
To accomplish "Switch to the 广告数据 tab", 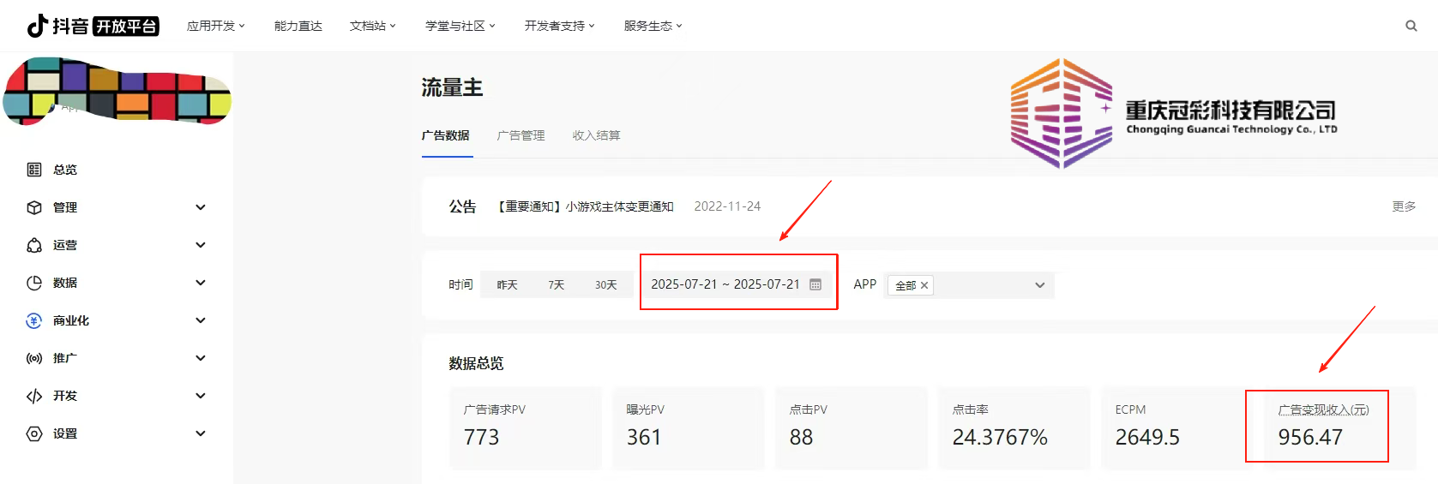I will 446,135.
